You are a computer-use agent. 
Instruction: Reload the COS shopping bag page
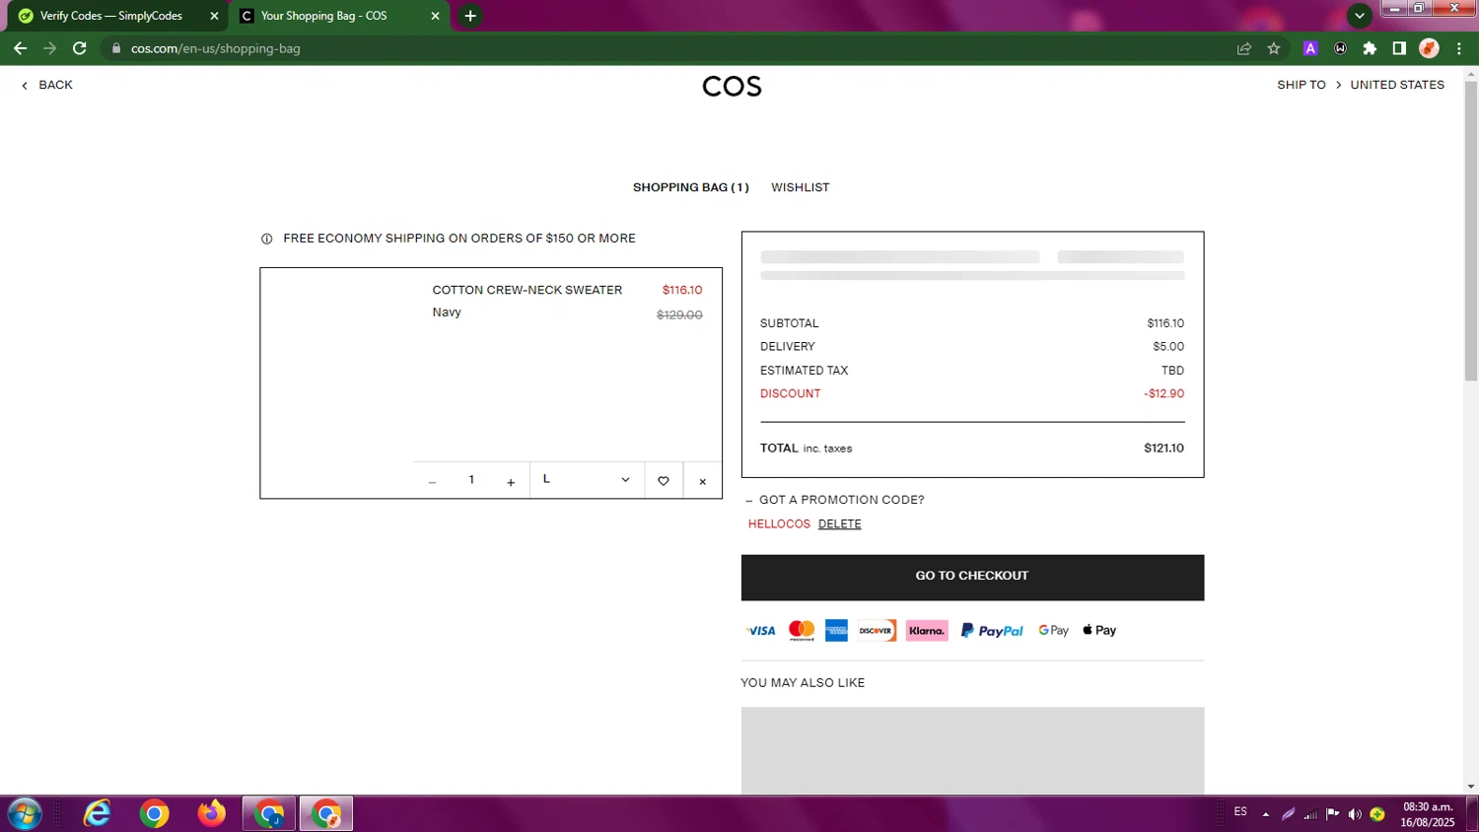pos(80,48)
